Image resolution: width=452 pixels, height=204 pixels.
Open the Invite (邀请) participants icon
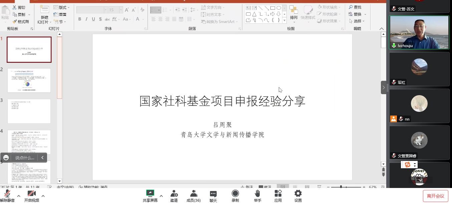174,194
